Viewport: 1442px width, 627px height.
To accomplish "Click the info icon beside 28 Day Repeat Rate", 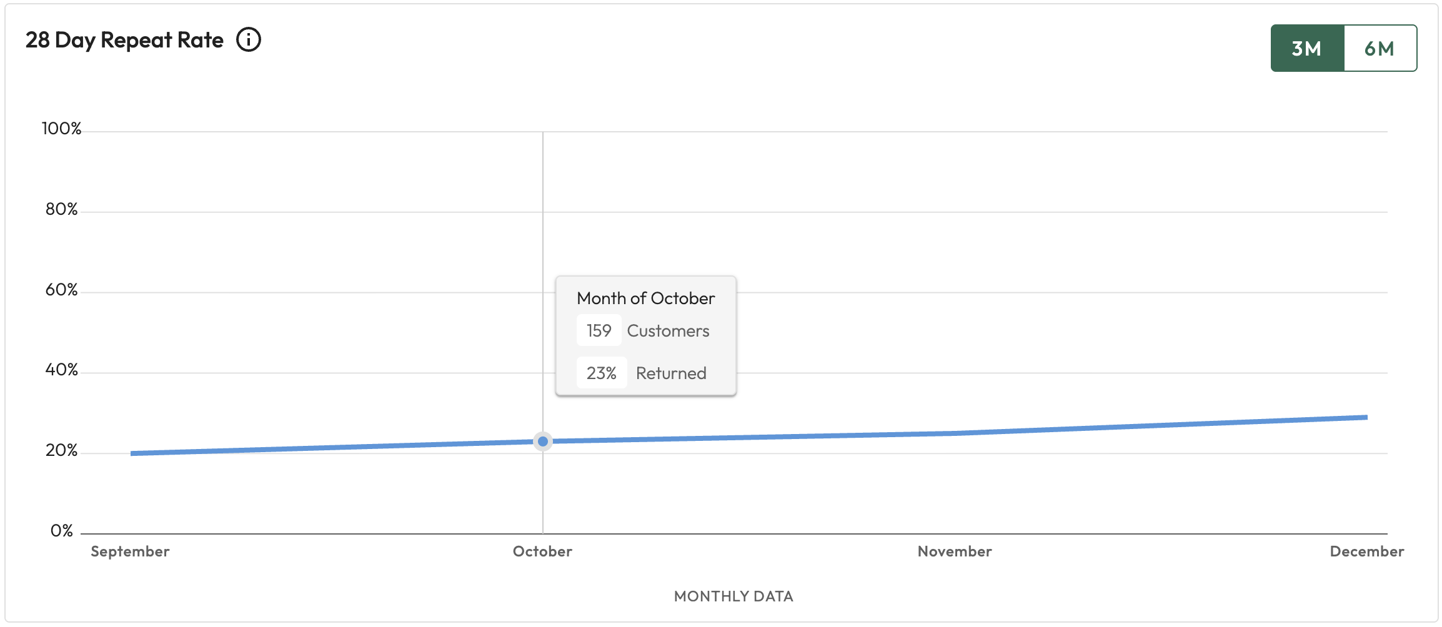I will pos(248,40).
